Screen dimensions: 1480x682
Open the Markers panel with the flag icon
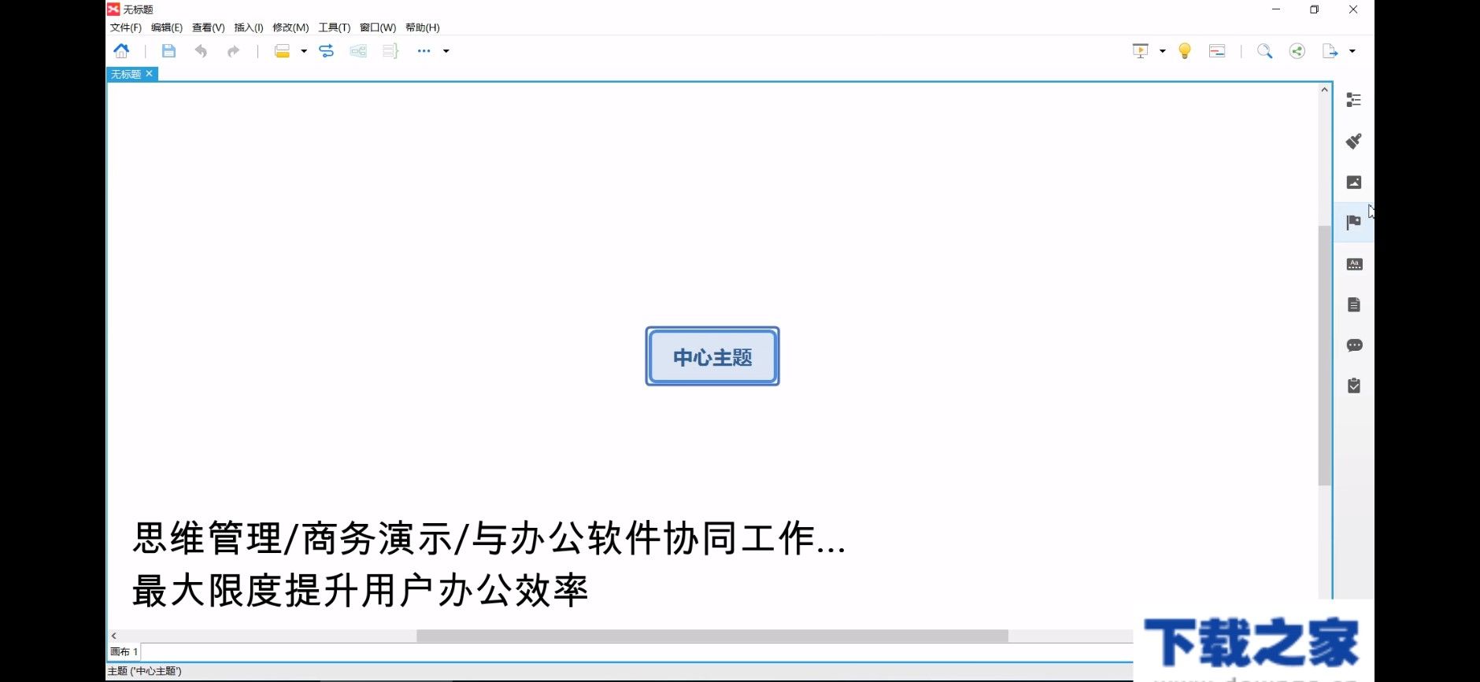1354,223
